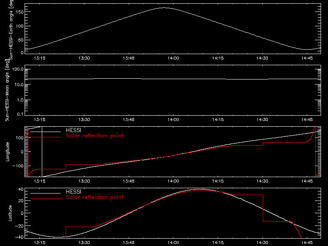Click the 10.0 tick label on Moon angle axis
Viewport: 328px width, 246px height.
coord(19,84)
